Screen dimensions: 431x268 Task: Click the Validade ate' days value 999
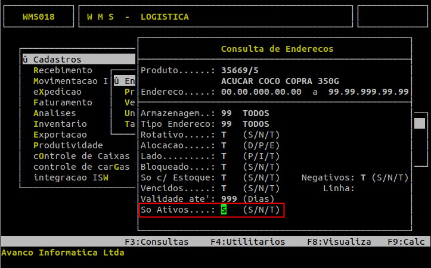coord(229,199)
